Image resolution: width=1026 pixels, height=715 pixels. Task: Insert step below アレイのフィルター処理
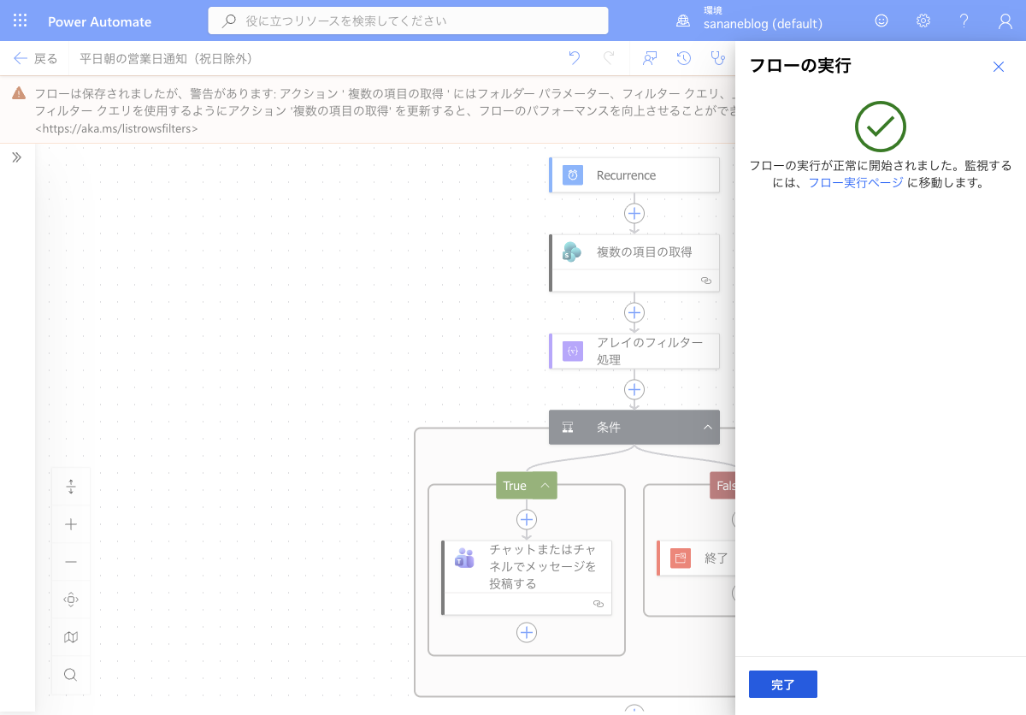point(634,389)
